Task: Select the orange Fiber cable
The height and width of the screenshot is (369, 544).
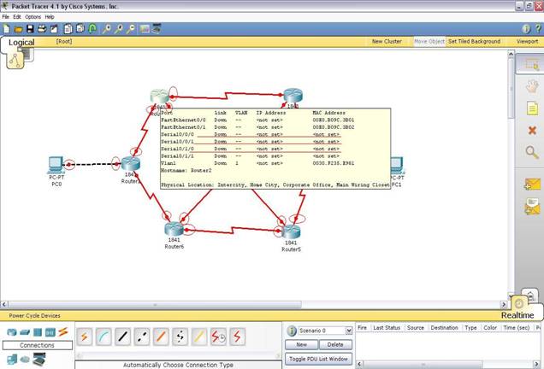Action: point(161,337)
